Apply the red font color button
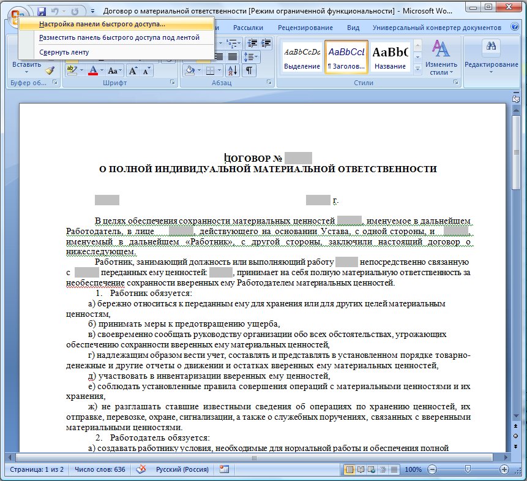Image resolution: width=527 pixels, height=481 pixels. [93, 70]
